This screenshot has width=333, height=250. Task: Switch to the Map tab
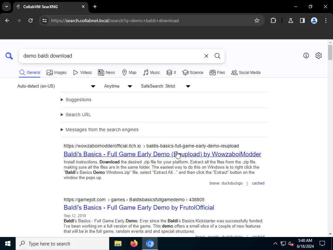pyautogui.click(x=129, y=73)
